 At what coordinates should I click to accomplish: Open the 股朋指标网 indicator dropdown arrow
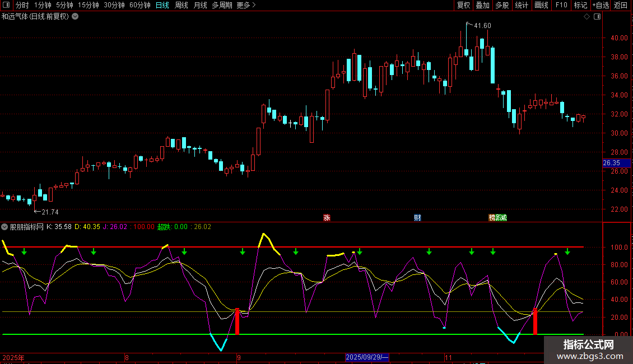[x=5, y=227]
